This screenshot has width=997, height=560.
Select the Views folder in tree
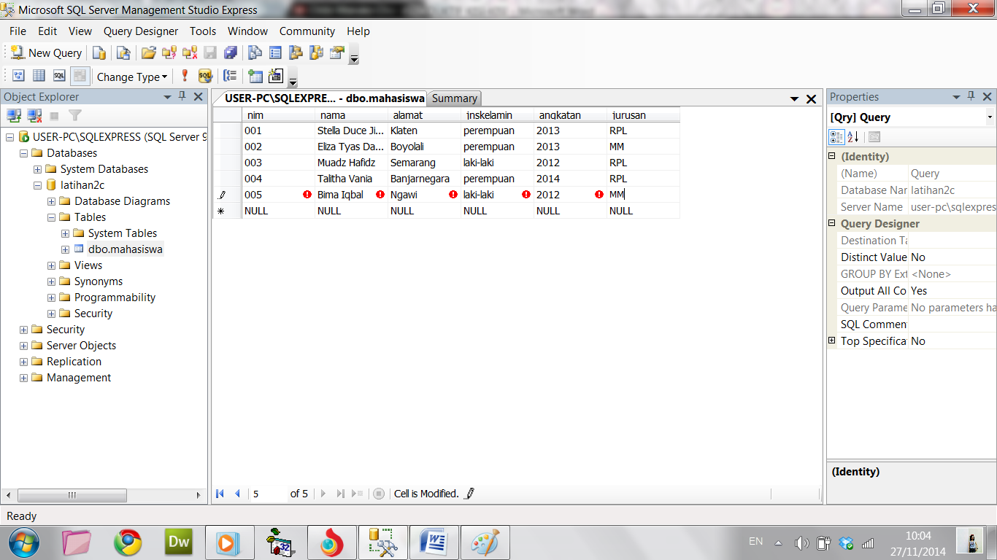[88, 265]
